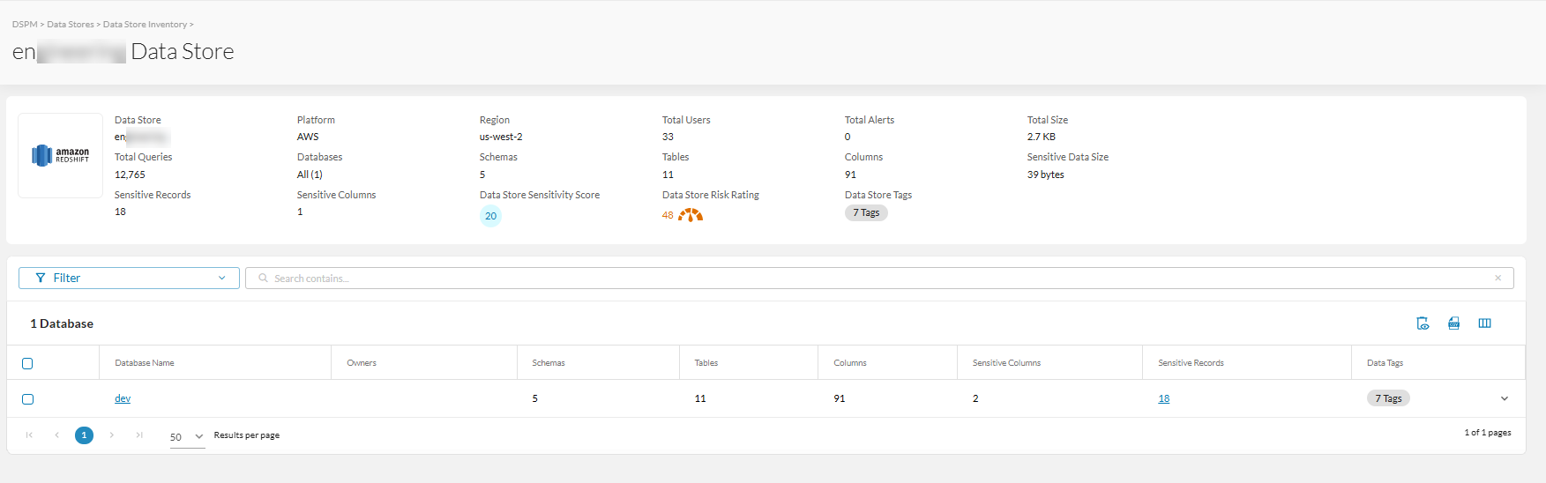The width and height of the screenshot is (1546, 483).
Task: Click the DSPM breadcrumb
Action: point(25,25)
